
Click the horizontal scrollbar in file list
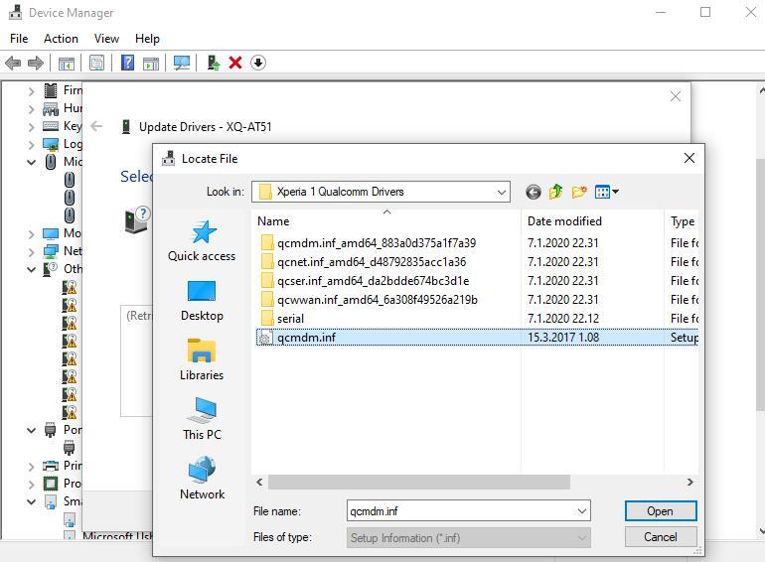[x=419, y=483]
